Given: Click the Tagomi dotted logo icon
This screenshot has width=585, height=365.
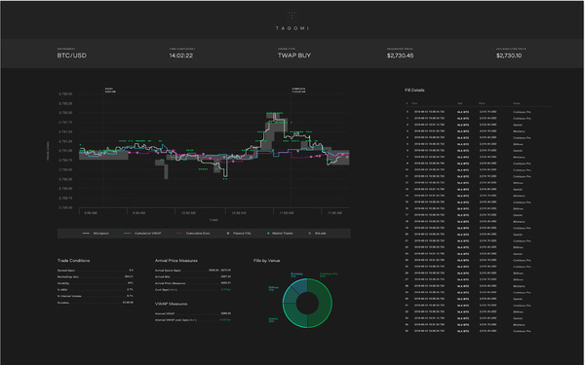Looking at the screenshot, I should click(x=292, y=16).
